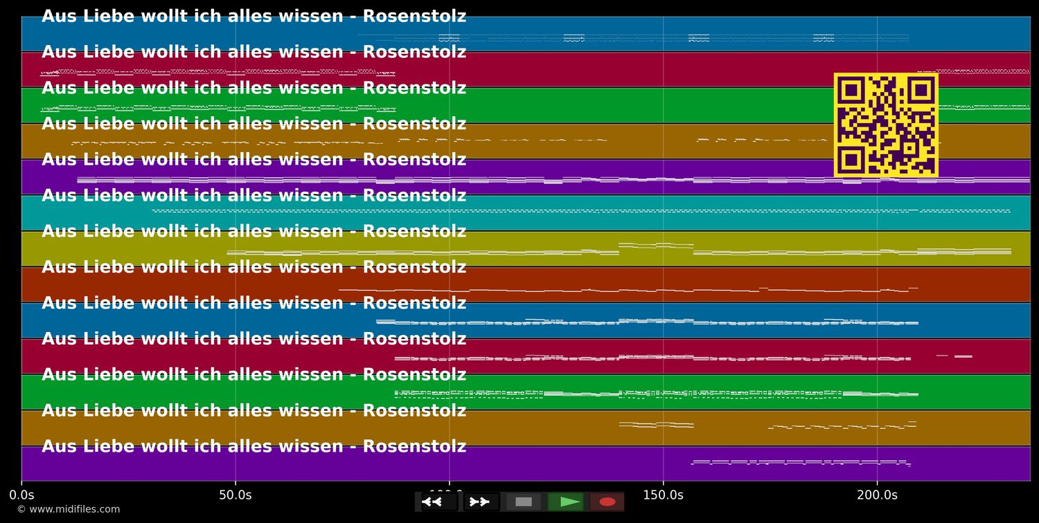Click the 50.0s time axis label
1039x523 pixels.
pyautogui.click(x=236, y=495)
